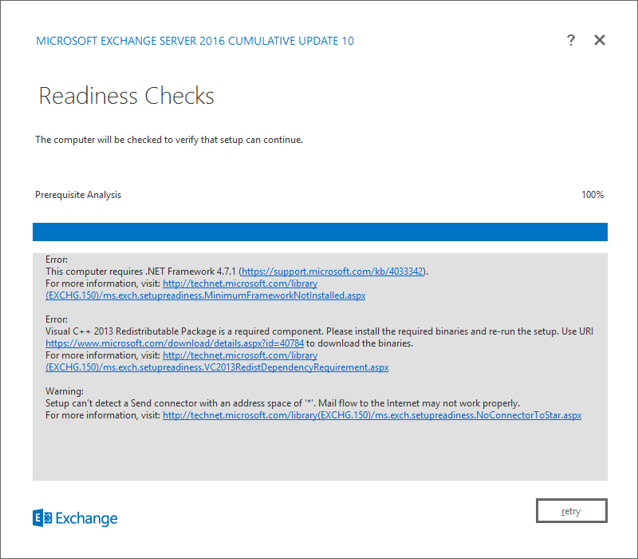Open the NoConnectorToStar.aspx link
Image resolution: width=638 pixels, height=559 pixels.
click(x=372, y=415)
